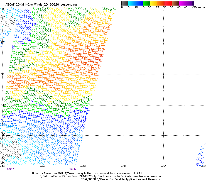Viewport: 206px width, 181px height.
Task: Click the '45' label under the color bar
Action: pyautogui.click(x=186, y=8)
